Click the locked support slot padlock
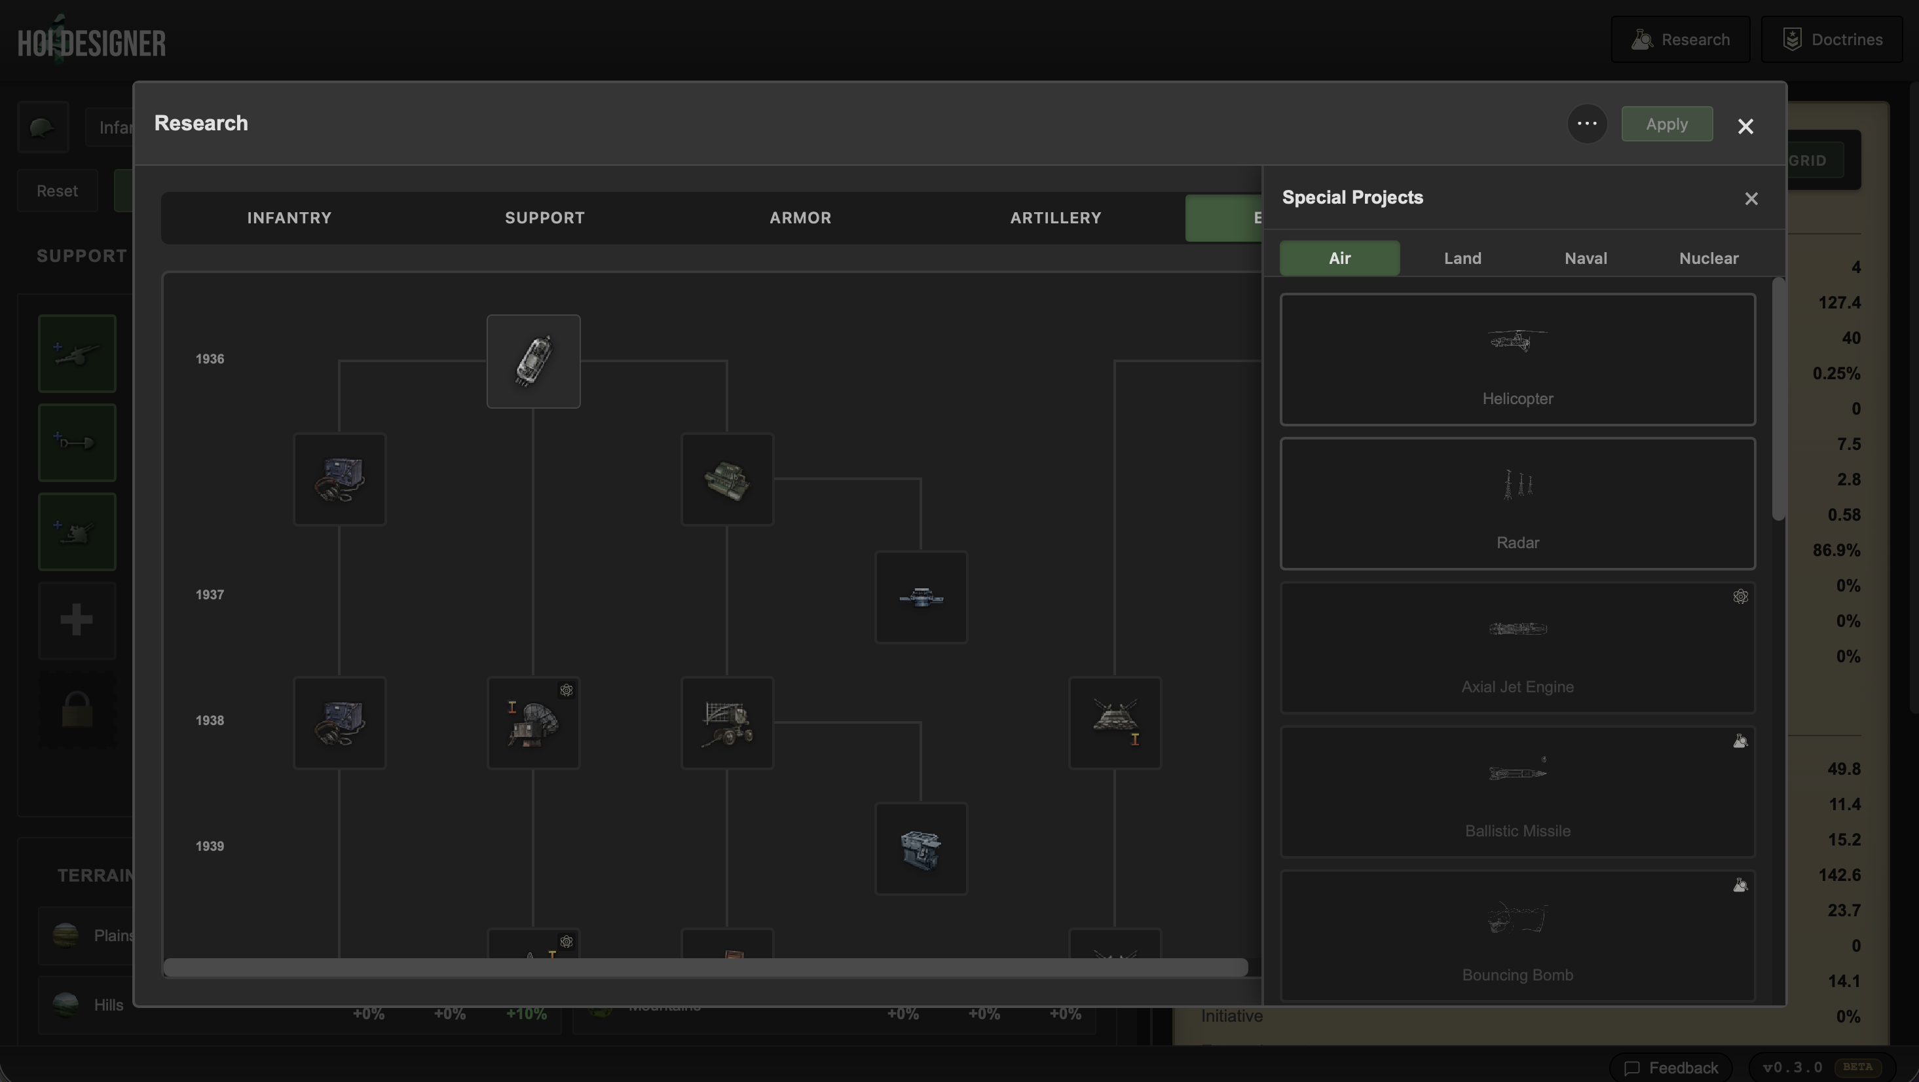The image size is (1919, 1082). pyautogui.click(x=76, y=709)
